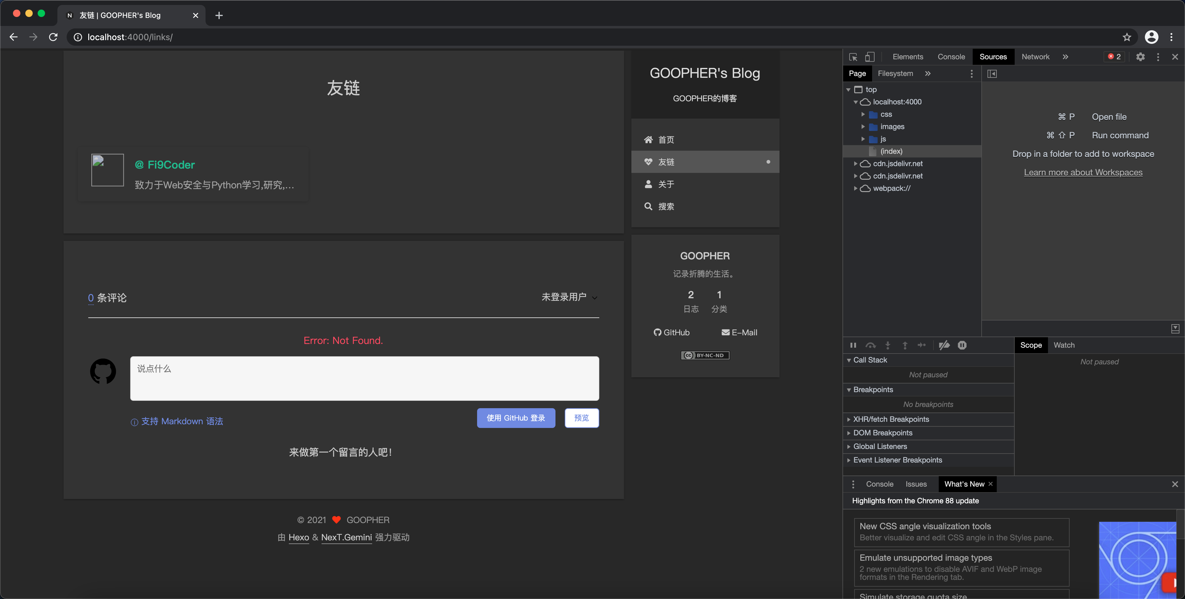Open the GitHub profile link
The image size is (1185, 599).
[671, 333]
